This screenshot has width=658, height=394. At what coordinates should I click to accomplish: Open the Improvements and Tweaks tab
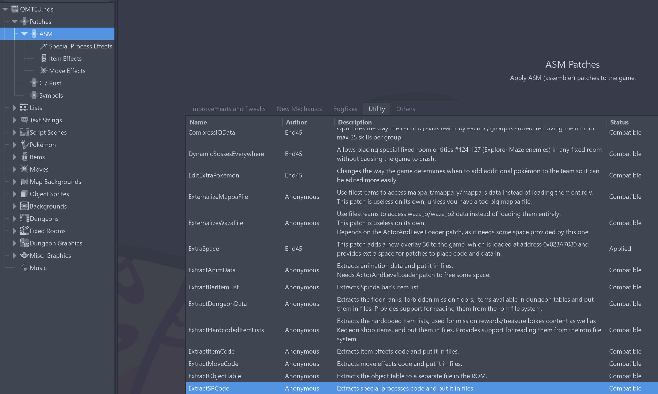[x=228, y=109]
